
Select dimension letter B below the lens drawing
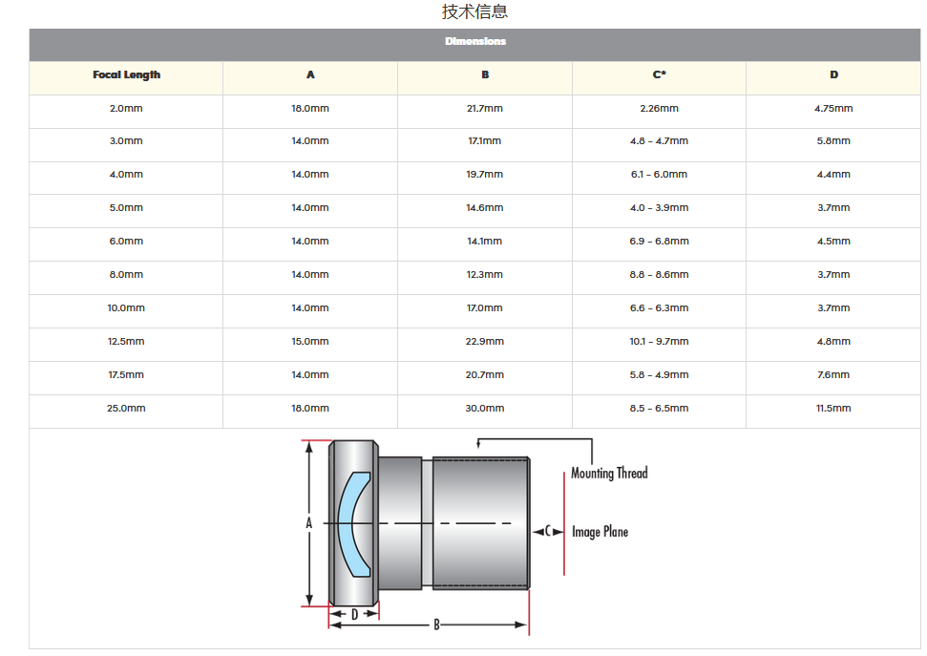click(x=436, y=625)
